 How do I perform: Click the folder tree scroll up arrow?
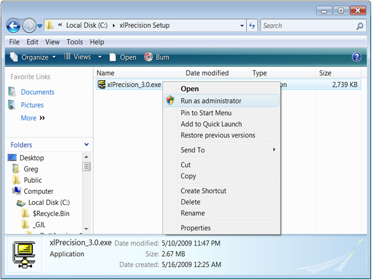coord(86,157)
